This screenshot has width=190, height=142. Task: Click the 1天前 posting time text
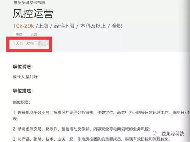pos(18,43)
